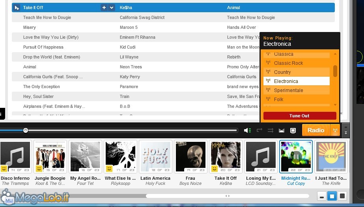
Task: Click the radio station list scrollbar thumb
Action: (335, 71)
